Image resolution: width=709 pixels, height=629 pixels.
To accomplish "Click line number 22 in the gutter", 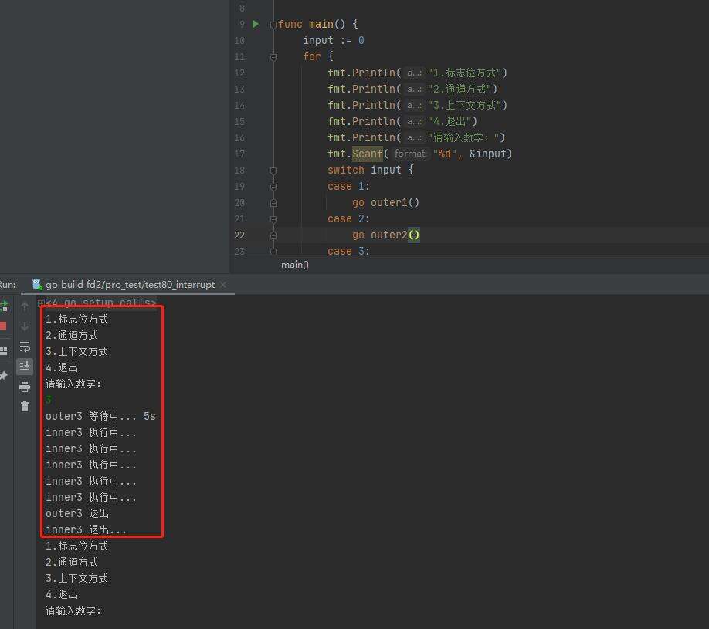I will pos(239,235).
